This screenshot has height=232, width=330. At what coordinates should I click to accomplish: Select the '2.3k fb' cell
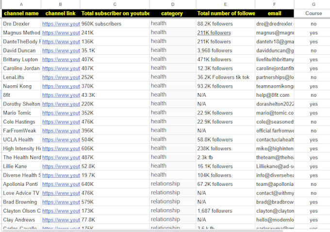pyautogui.click(x=225, y=157)
